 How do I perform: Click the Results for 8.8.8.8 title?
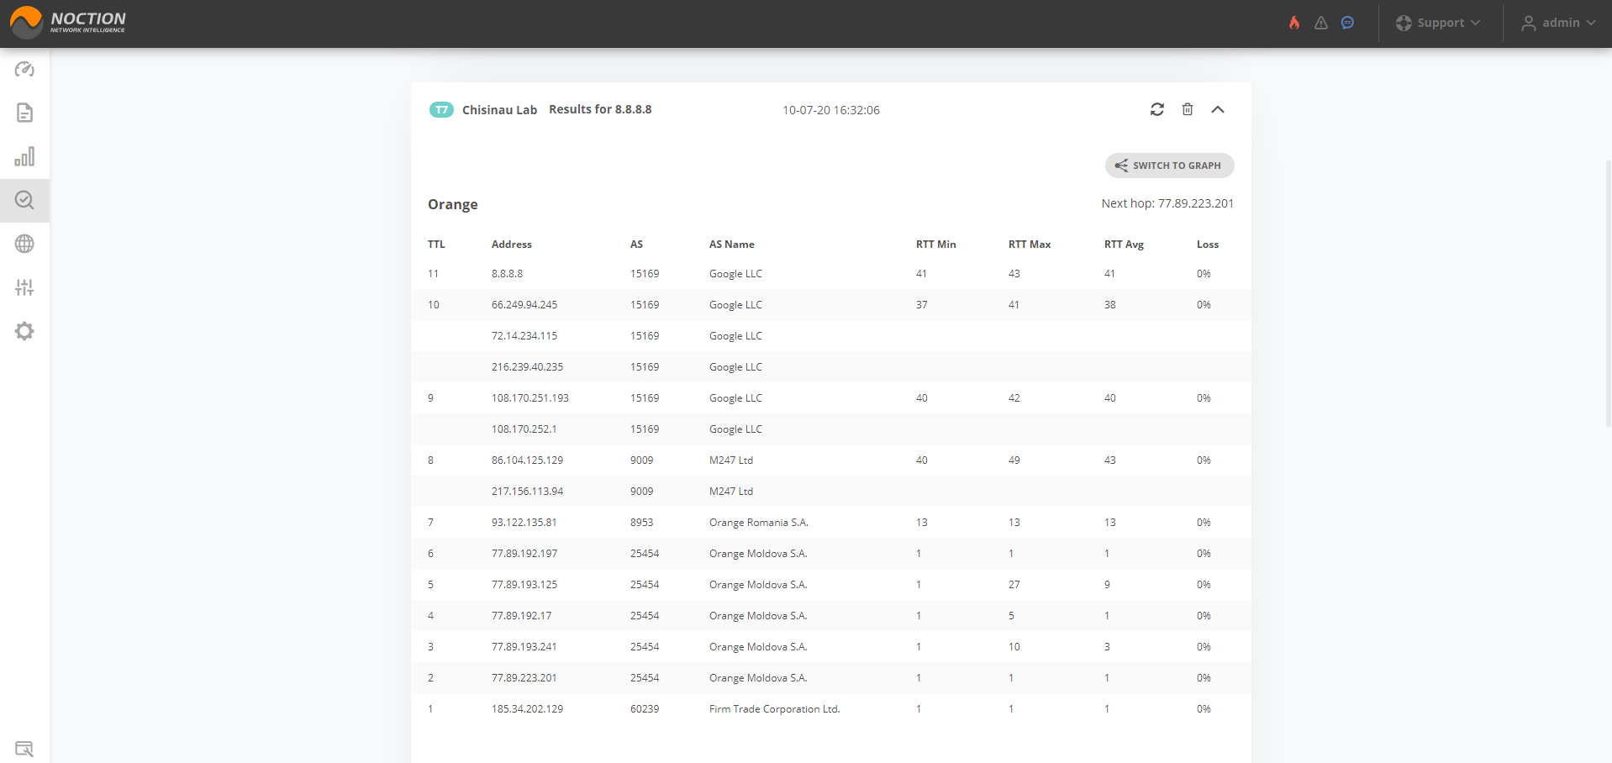click(600, 109)
